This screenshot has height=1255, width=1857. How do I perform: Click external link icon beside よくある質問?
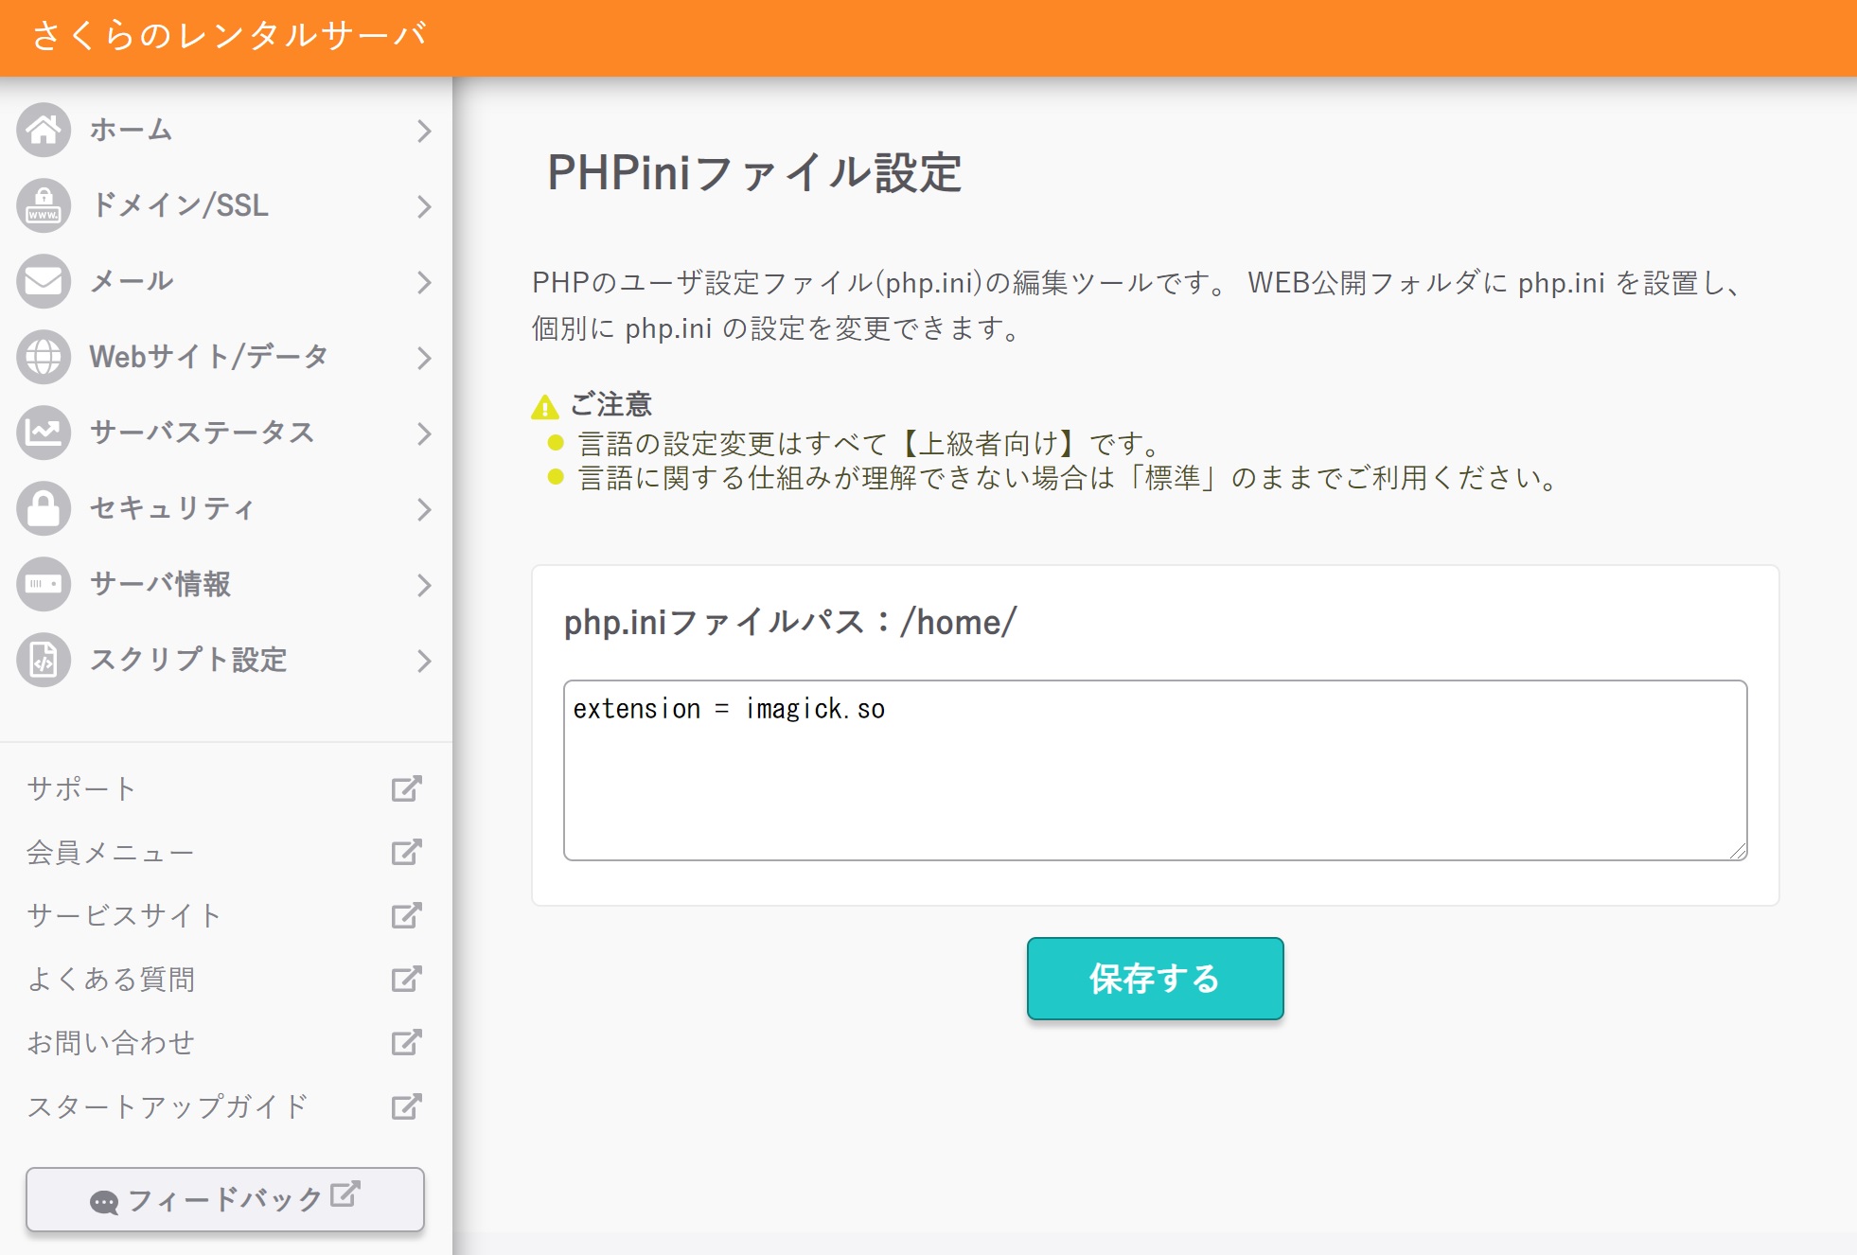click(x=406, y=979)
